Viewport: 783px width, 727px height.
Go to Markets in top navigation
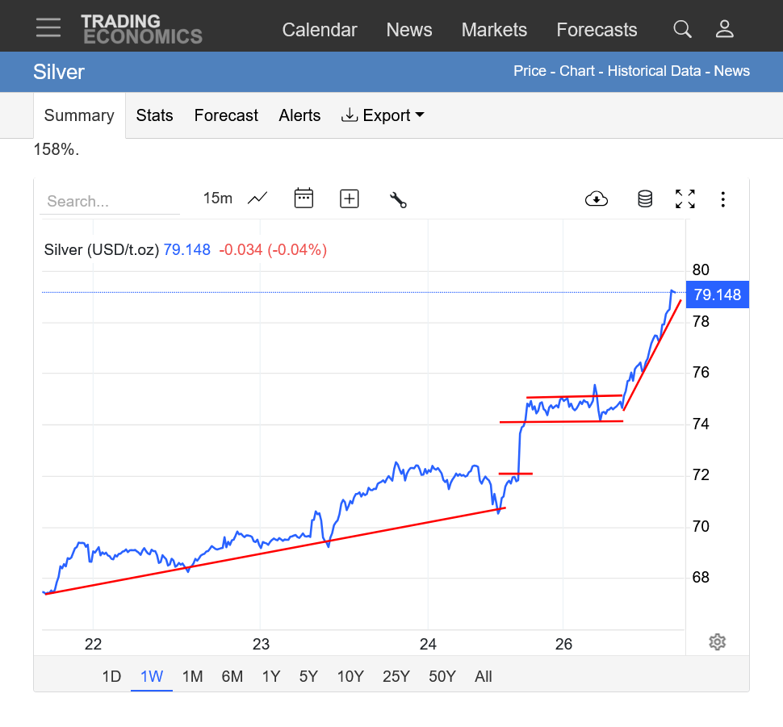click(x=494, y=30)
